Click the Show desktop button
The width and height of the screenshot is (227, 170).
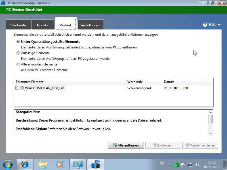tap(225, 165)
